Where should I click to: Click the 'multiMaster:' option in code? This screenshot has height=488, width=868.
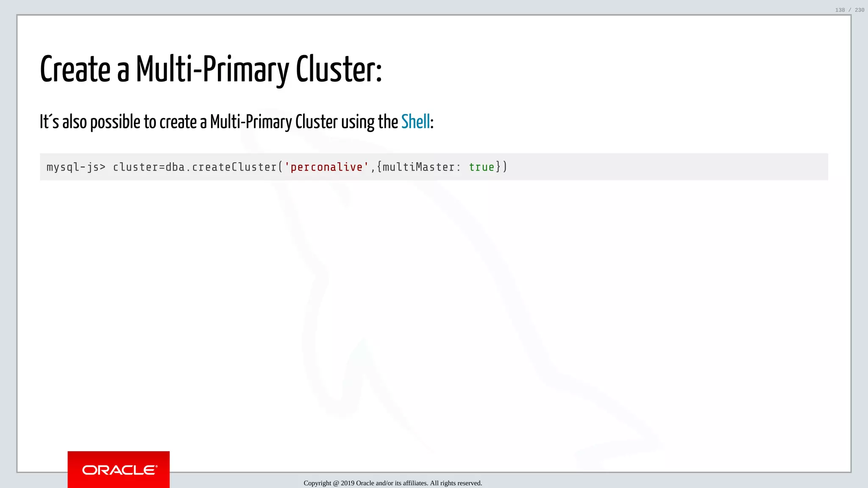[422, 167]
